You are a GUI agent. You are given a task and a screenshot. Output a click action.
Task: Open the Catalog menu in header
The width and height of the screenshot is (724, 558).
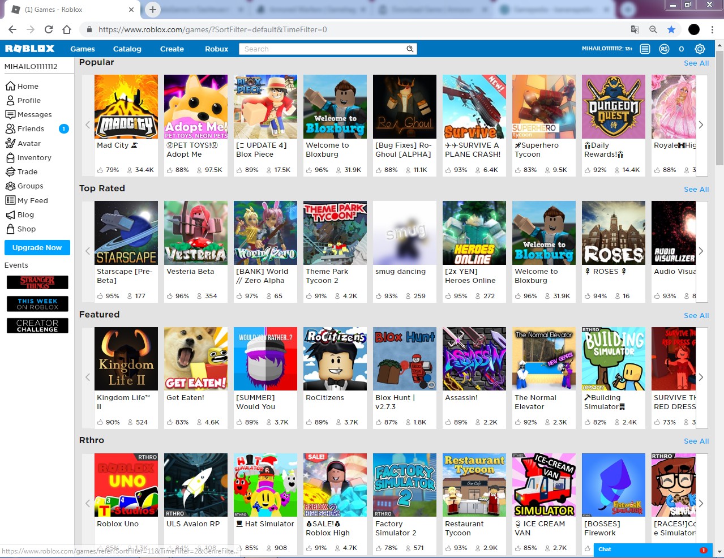127,49
